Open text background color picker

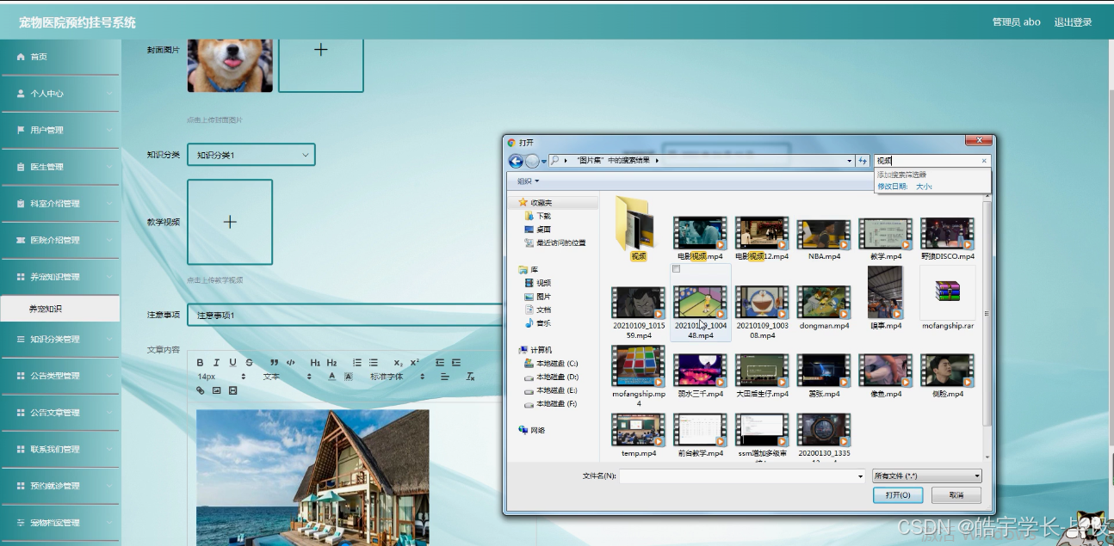point(349,377)
